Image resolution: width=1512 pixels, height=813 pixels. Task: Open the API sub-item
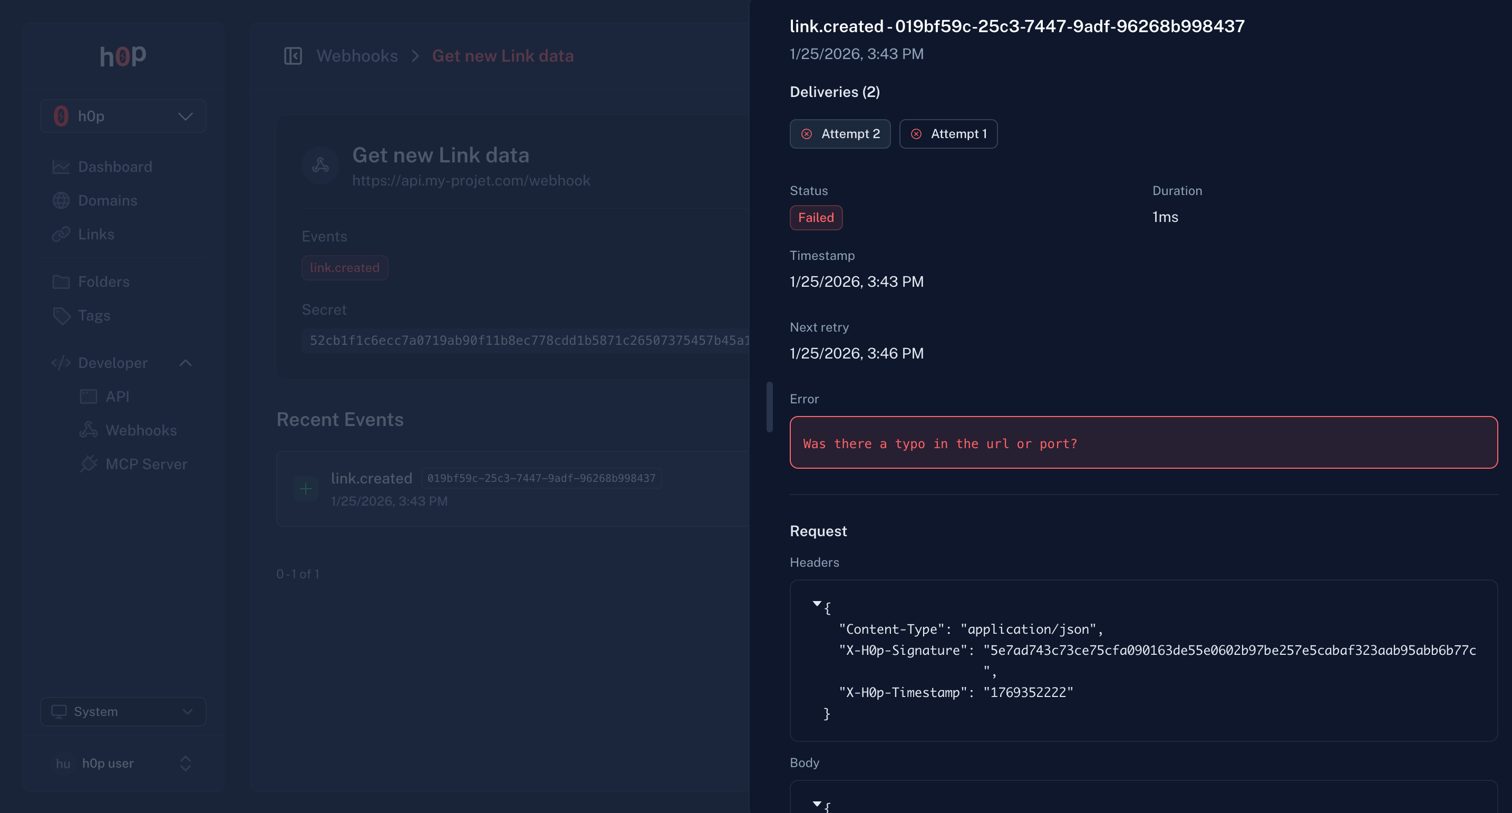118,396
